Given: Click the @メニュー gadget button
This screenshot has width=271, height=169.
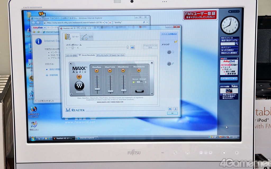Looking at the screenshot, I should pyautogui.click(x=229, y=48).
